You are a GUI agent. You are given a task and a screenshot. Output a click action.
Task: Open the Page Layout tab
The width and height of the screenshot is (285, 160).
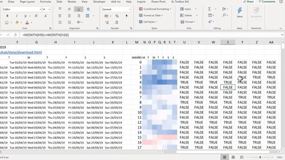pos(27,2)
